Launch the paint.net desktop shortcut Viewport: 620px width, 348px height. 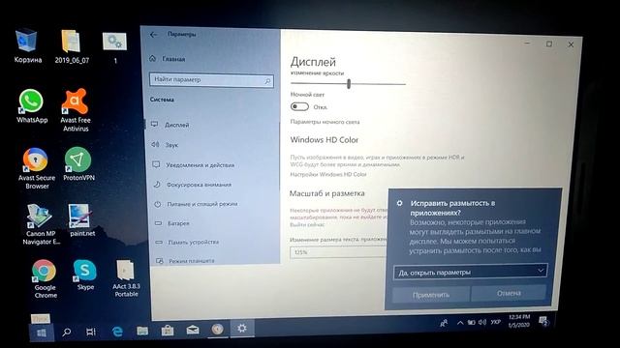[x=81, y=220]
